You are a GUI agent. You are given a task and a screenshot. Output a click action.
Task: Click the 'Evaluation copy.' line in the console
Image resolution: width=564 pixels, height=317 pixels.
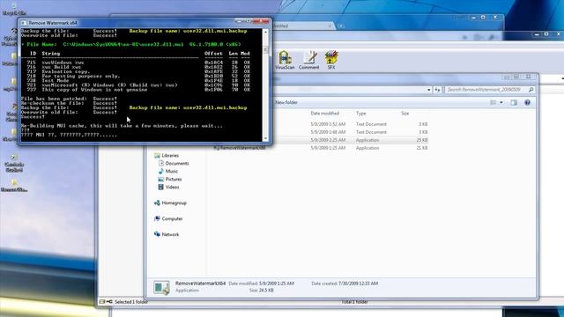[65, 71]
